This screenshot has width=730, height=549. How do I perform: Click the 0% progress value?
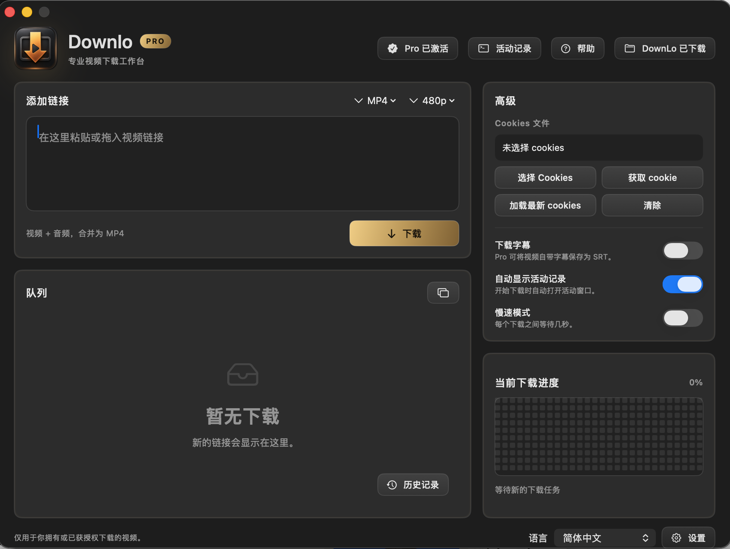[696, 382]
